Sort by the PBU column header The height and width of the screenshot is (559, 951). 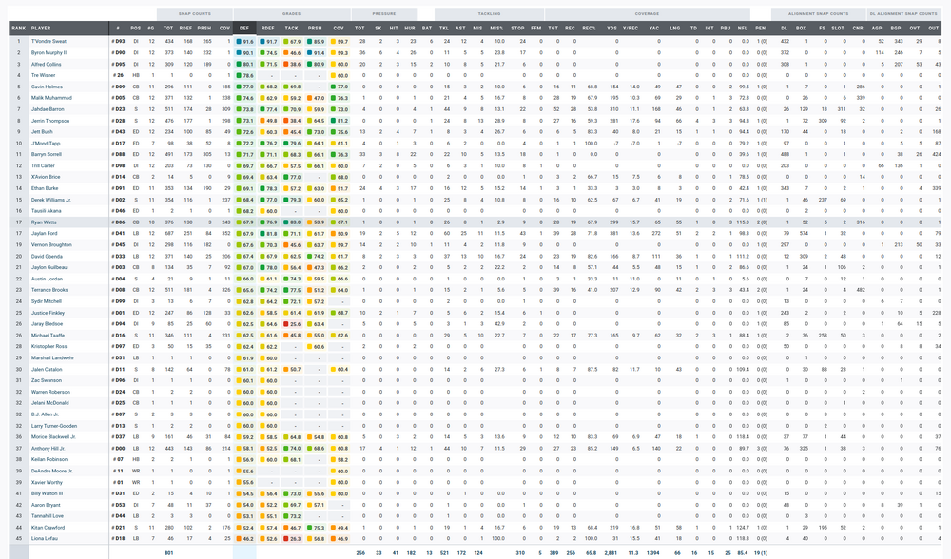tap(726, 29)
